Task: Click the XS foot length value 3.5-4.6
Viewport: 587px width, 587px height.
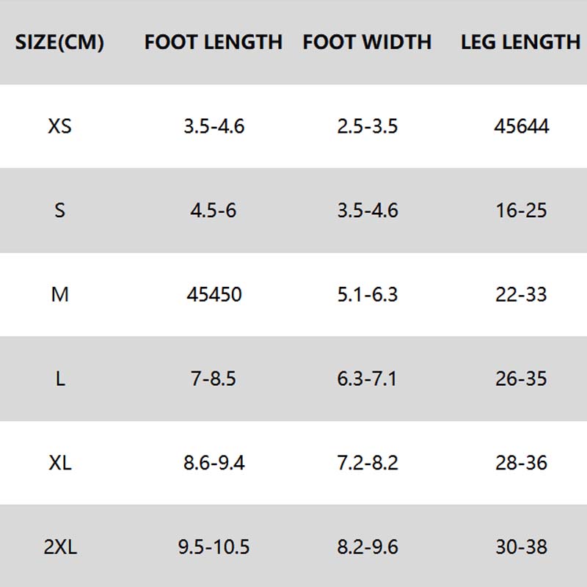Action: [x=214, y=126]
